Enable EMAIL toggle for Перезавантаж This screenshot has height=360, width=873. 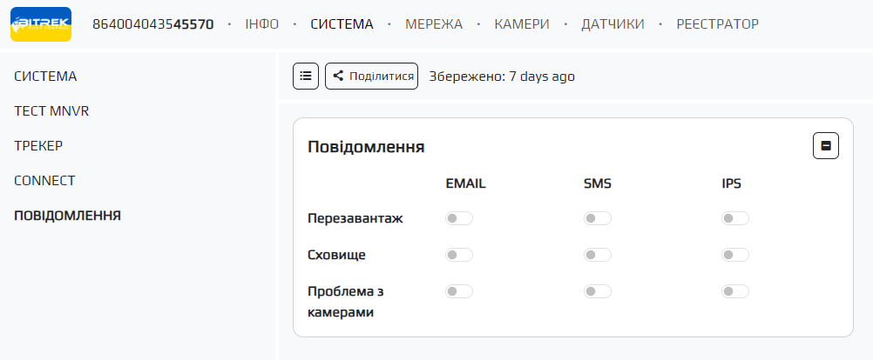(459, 218)
